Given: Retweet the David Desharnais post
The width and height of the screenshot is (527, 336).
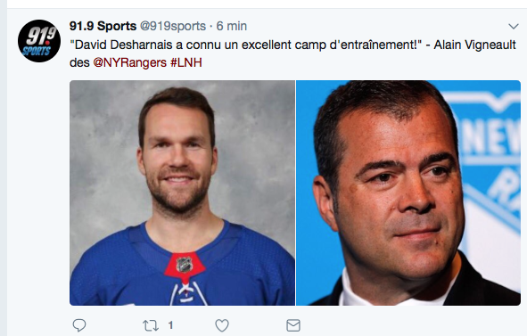Looking at the screenshot, I should 150,325.
